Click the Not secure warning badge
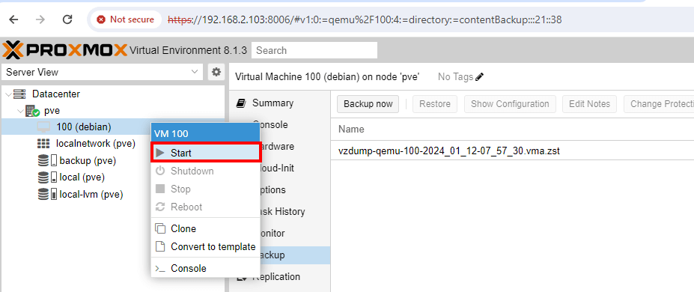694x292 pixels. (126, 19)
